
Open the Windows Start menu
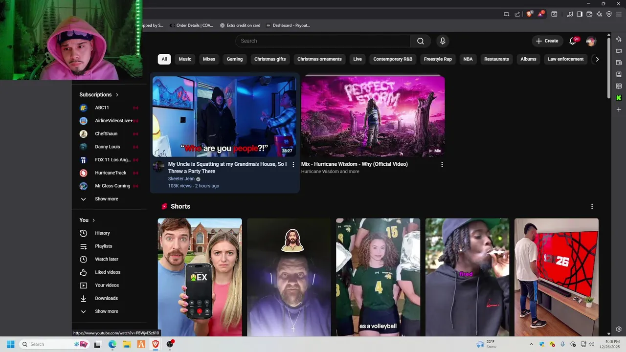pyautogui.click(x=10, y=344)
